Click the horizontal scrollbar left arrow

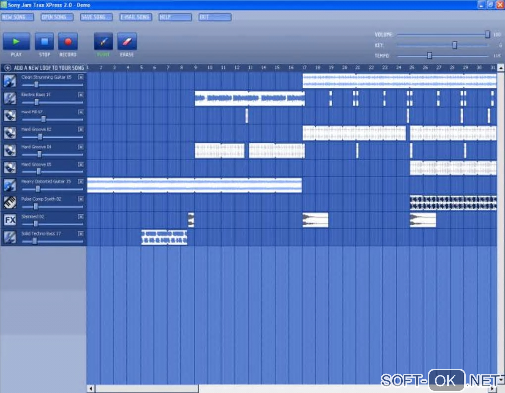[x=91, y=389]
